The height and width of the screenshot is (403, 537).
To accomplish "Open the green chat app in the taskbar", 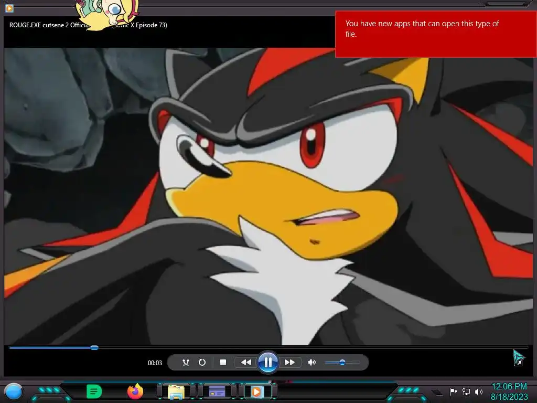I will (94, 391).
